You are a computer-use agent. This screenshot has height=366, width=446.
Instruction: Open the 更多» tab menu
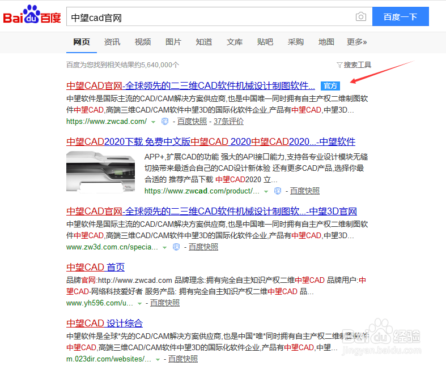[x=356, y=42]
